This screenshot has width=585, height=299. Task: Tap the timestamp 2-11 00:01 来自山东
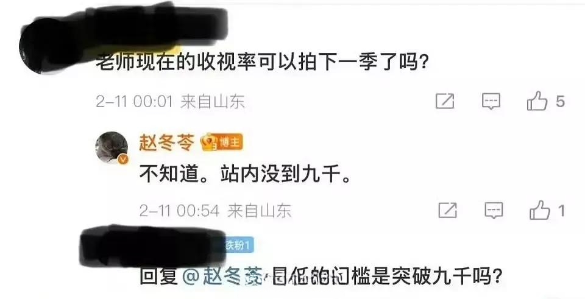(x=170, y=102)
